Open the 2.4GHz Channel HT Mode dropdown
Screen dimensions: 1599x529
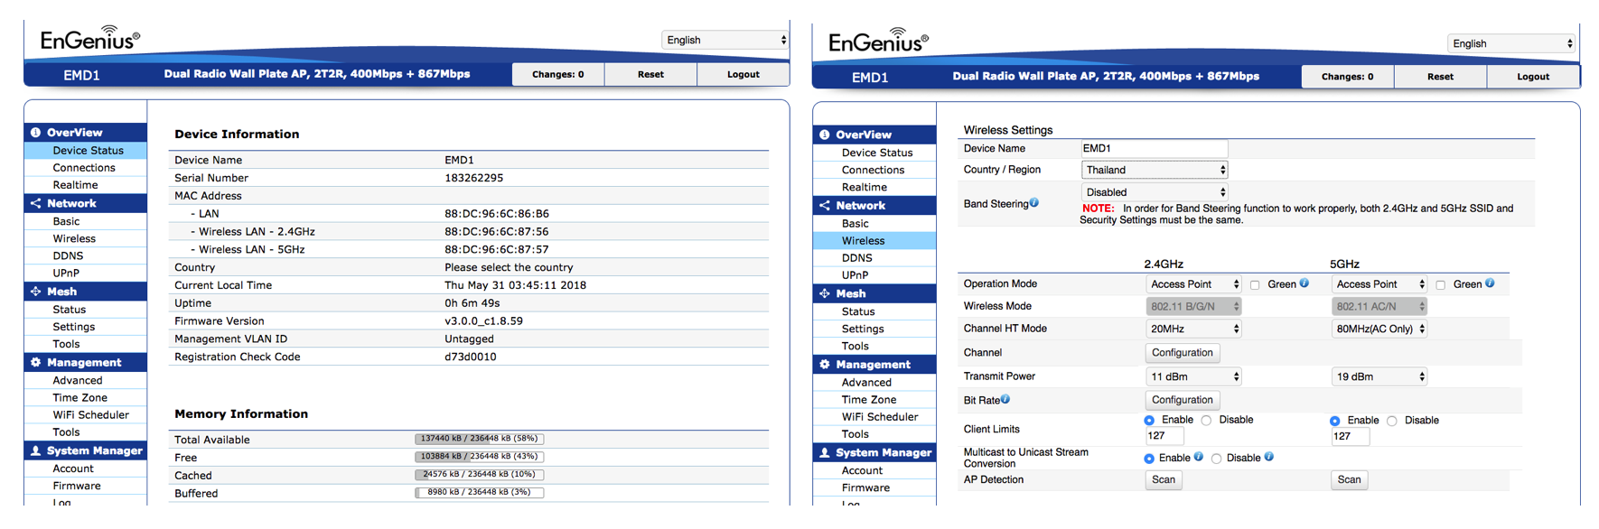coord(1193,329)
